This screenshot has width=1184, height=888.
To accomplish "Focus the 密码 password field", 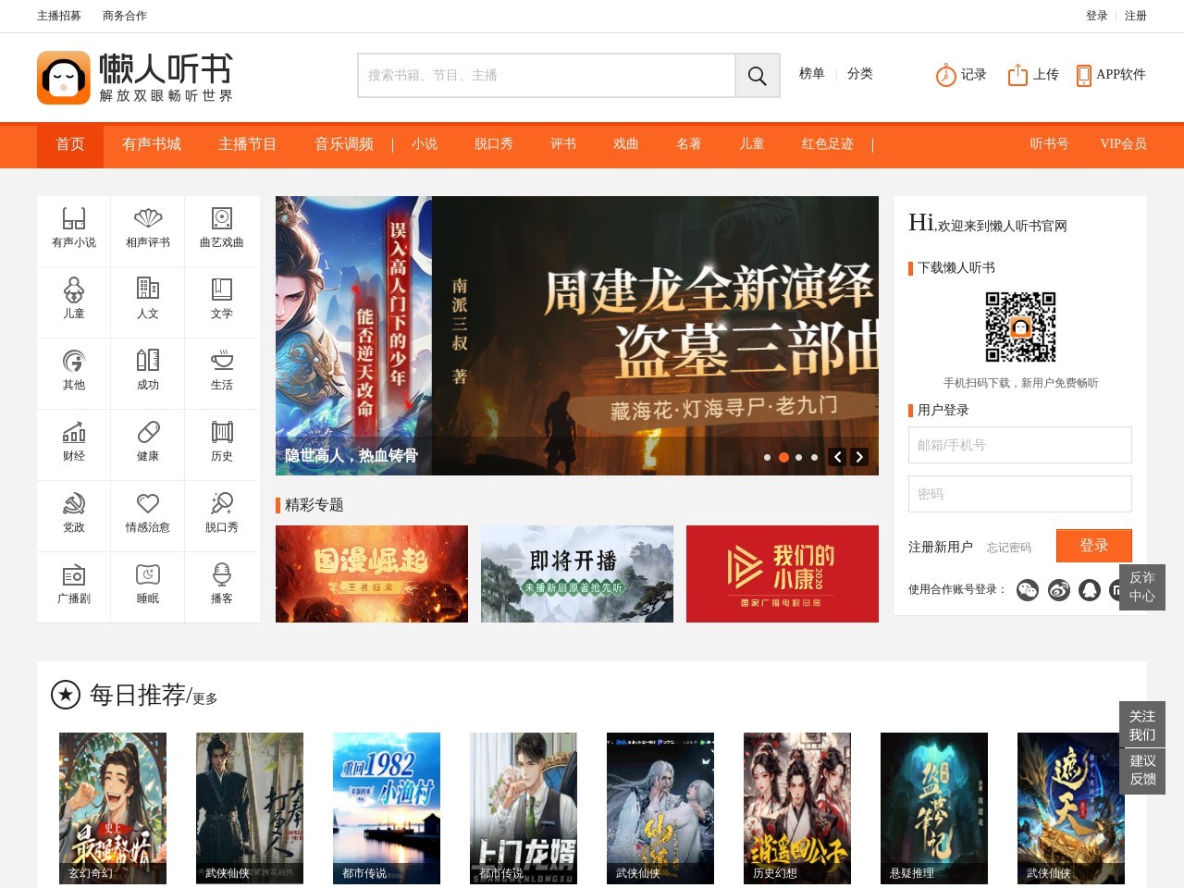I will [x=1020, y=494].
